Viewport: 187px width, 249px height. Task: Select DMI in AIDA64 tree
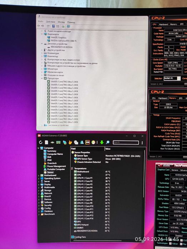[49, 157]
